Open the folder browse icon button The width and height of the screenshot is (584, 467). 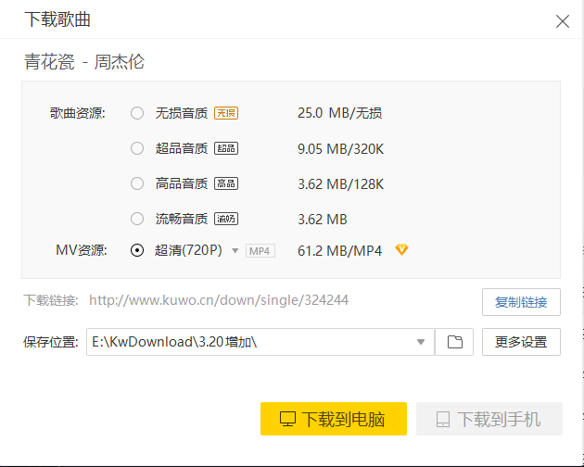click(454, 342)
